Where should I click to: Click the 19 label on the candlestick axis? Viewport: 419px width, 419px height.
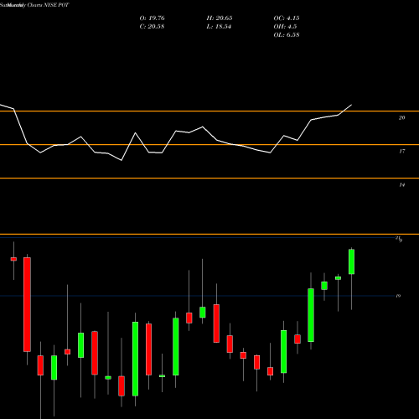pos(398,296)
